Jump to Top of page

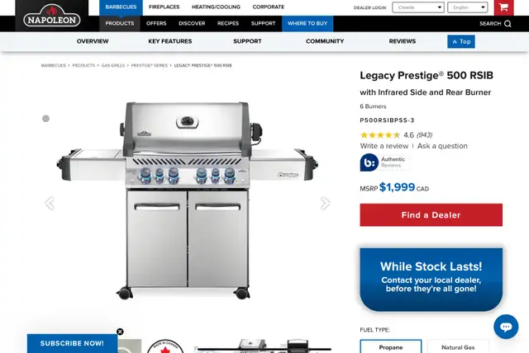[x=461, y=41]
